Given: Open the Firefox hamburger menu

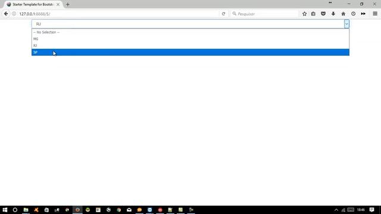Looking at the screenshot, I should click(x=375, y=14).
